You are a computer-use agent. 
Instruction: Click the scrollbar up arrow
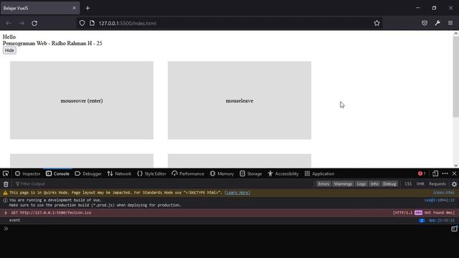[456, 34]
